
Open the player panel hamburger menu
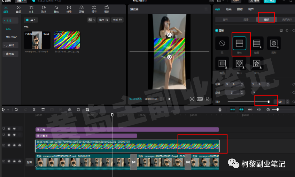coord(206,9)
